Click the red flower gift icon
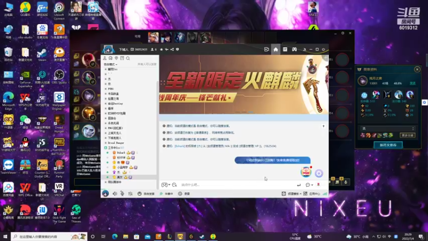428x241 pixels. (x=318, y=185)
